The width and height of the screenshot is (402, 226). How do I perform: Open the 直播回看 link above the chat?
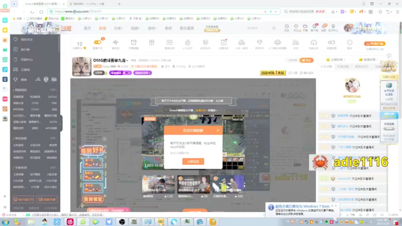[x=369, y=60]
